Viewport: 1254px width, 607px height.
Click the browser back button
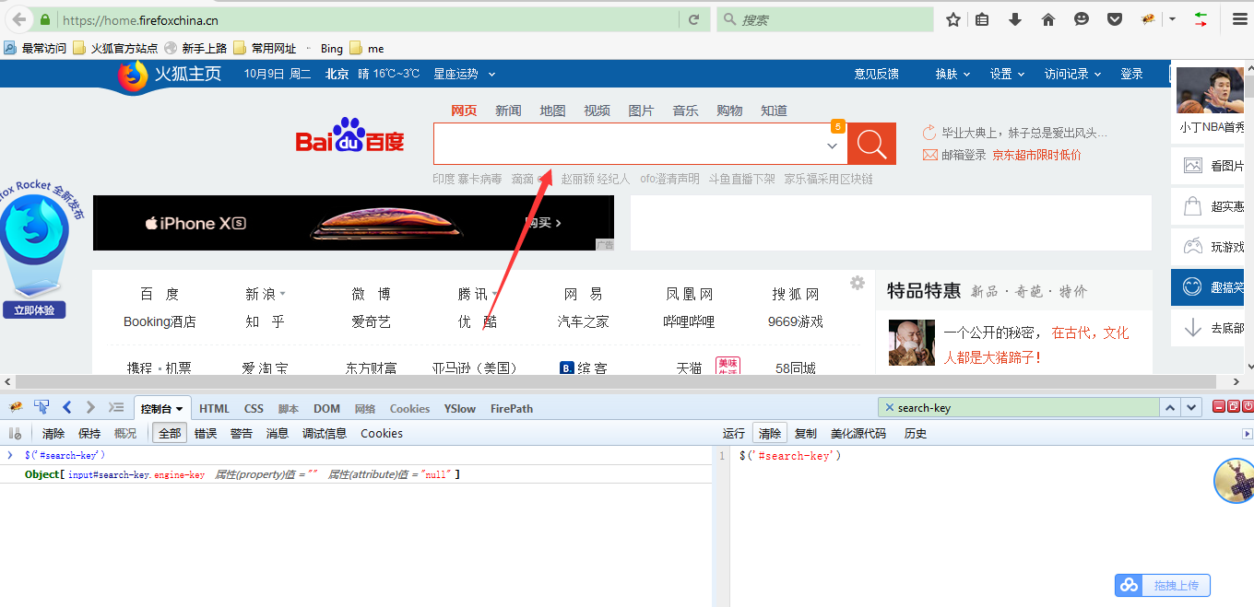coord(19,19)
